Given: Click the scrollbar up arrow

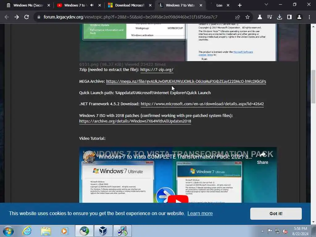Looking at the screenshot, I should [313, 27].
